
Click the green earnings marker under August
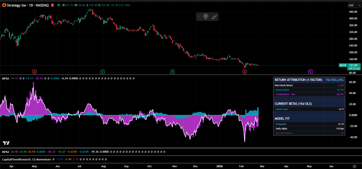[x=102, y=72]
